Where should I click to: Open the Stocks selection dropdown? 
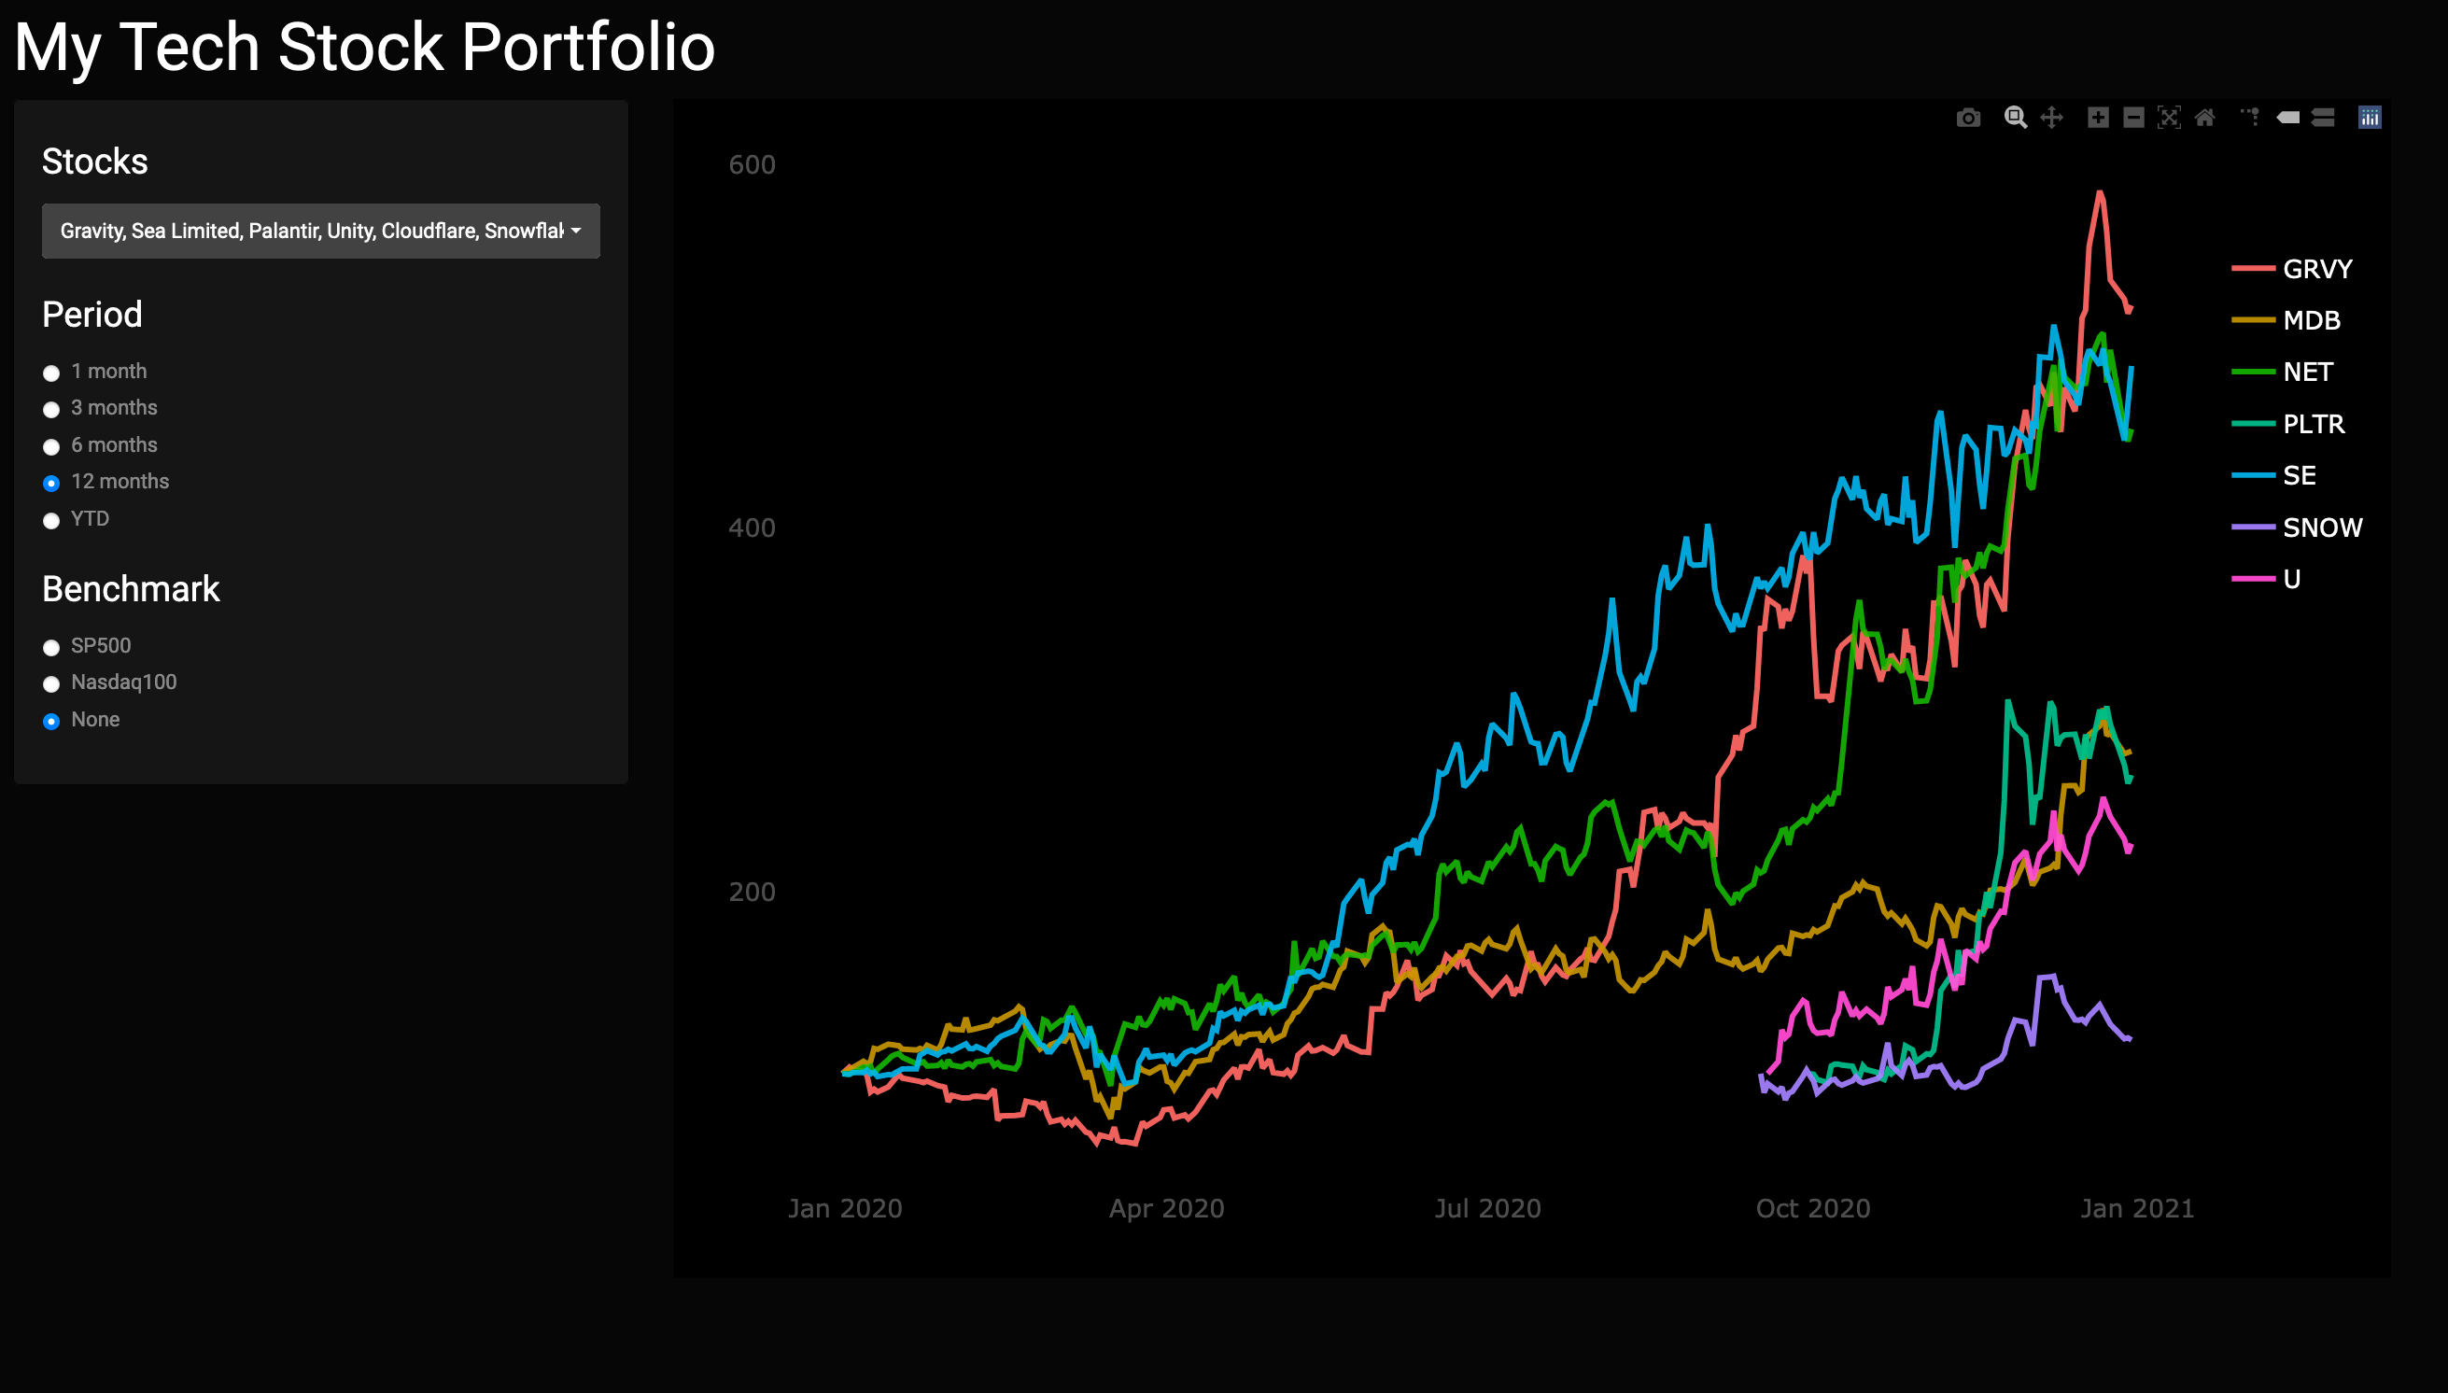(311, 231)
